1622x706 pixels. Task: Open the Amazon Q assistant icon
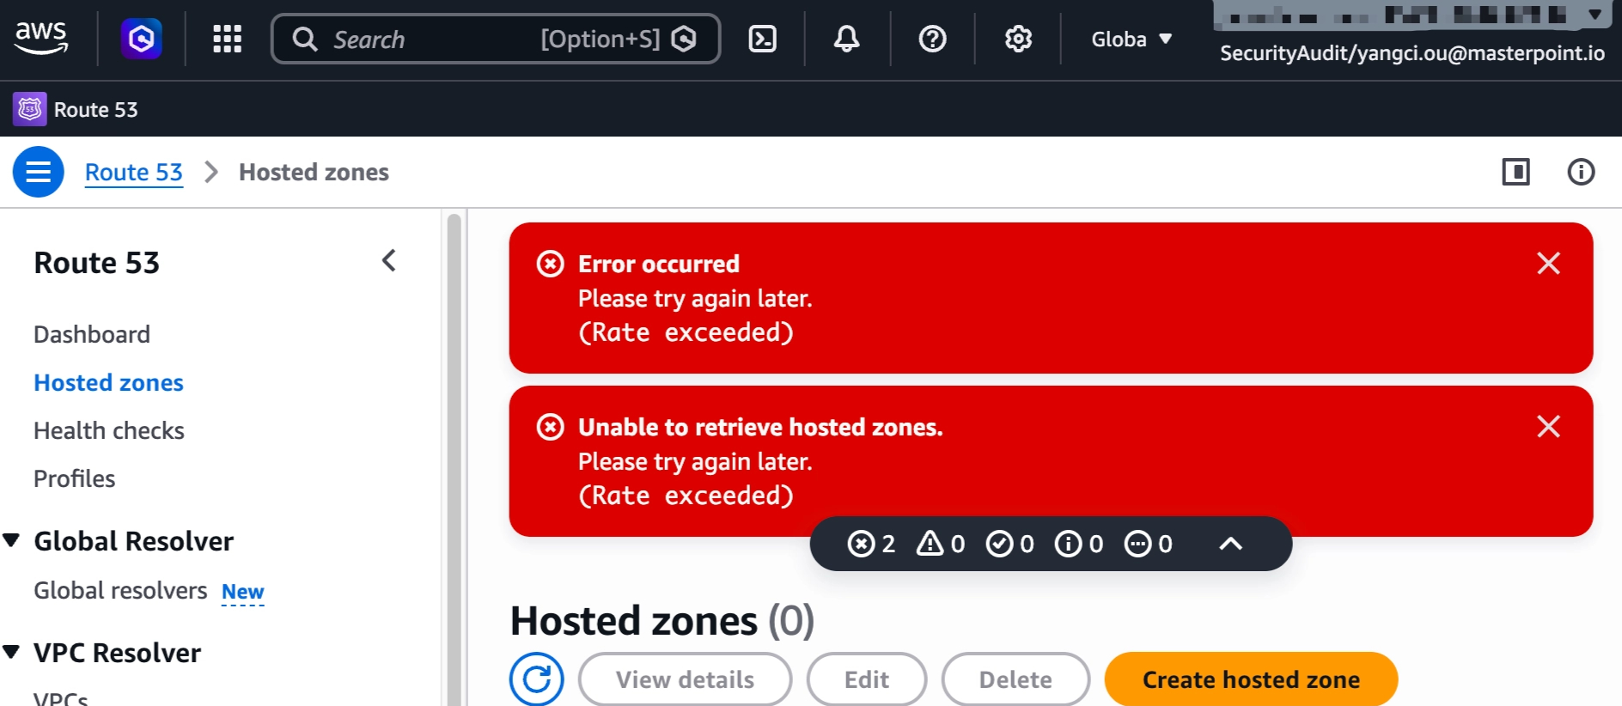[x=142, y=39]
